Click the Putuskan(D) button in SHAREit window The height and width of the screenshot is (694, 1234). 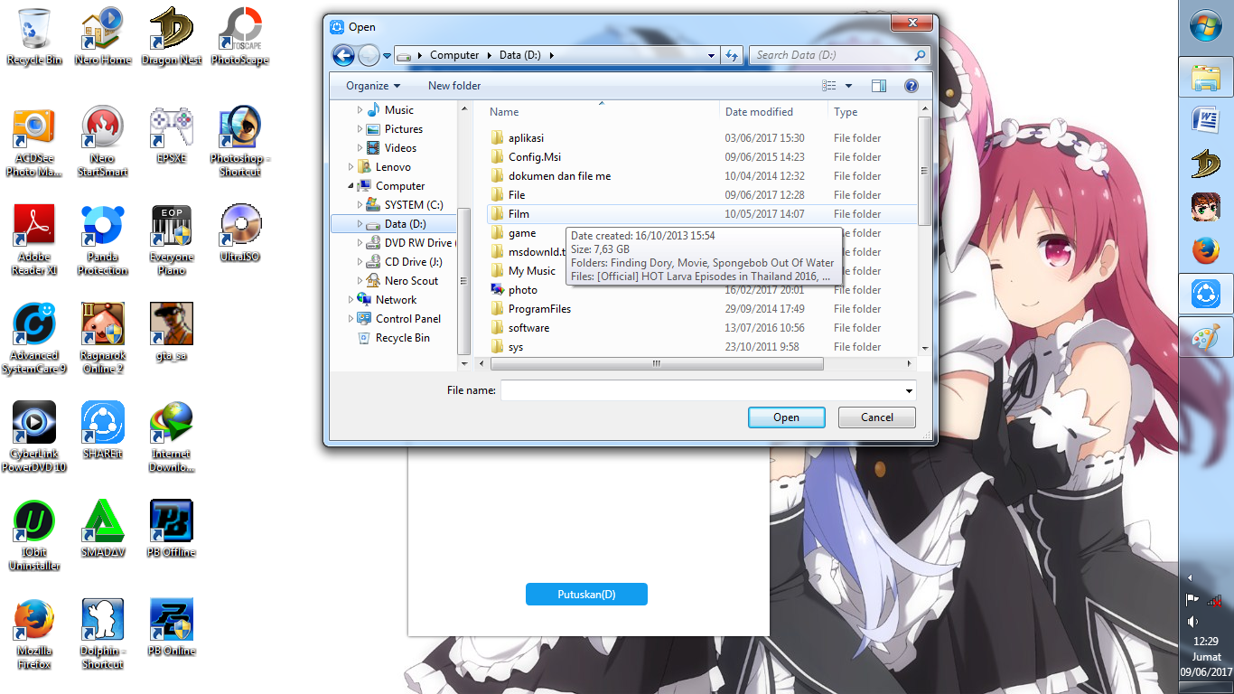click(x=586, y=595)
